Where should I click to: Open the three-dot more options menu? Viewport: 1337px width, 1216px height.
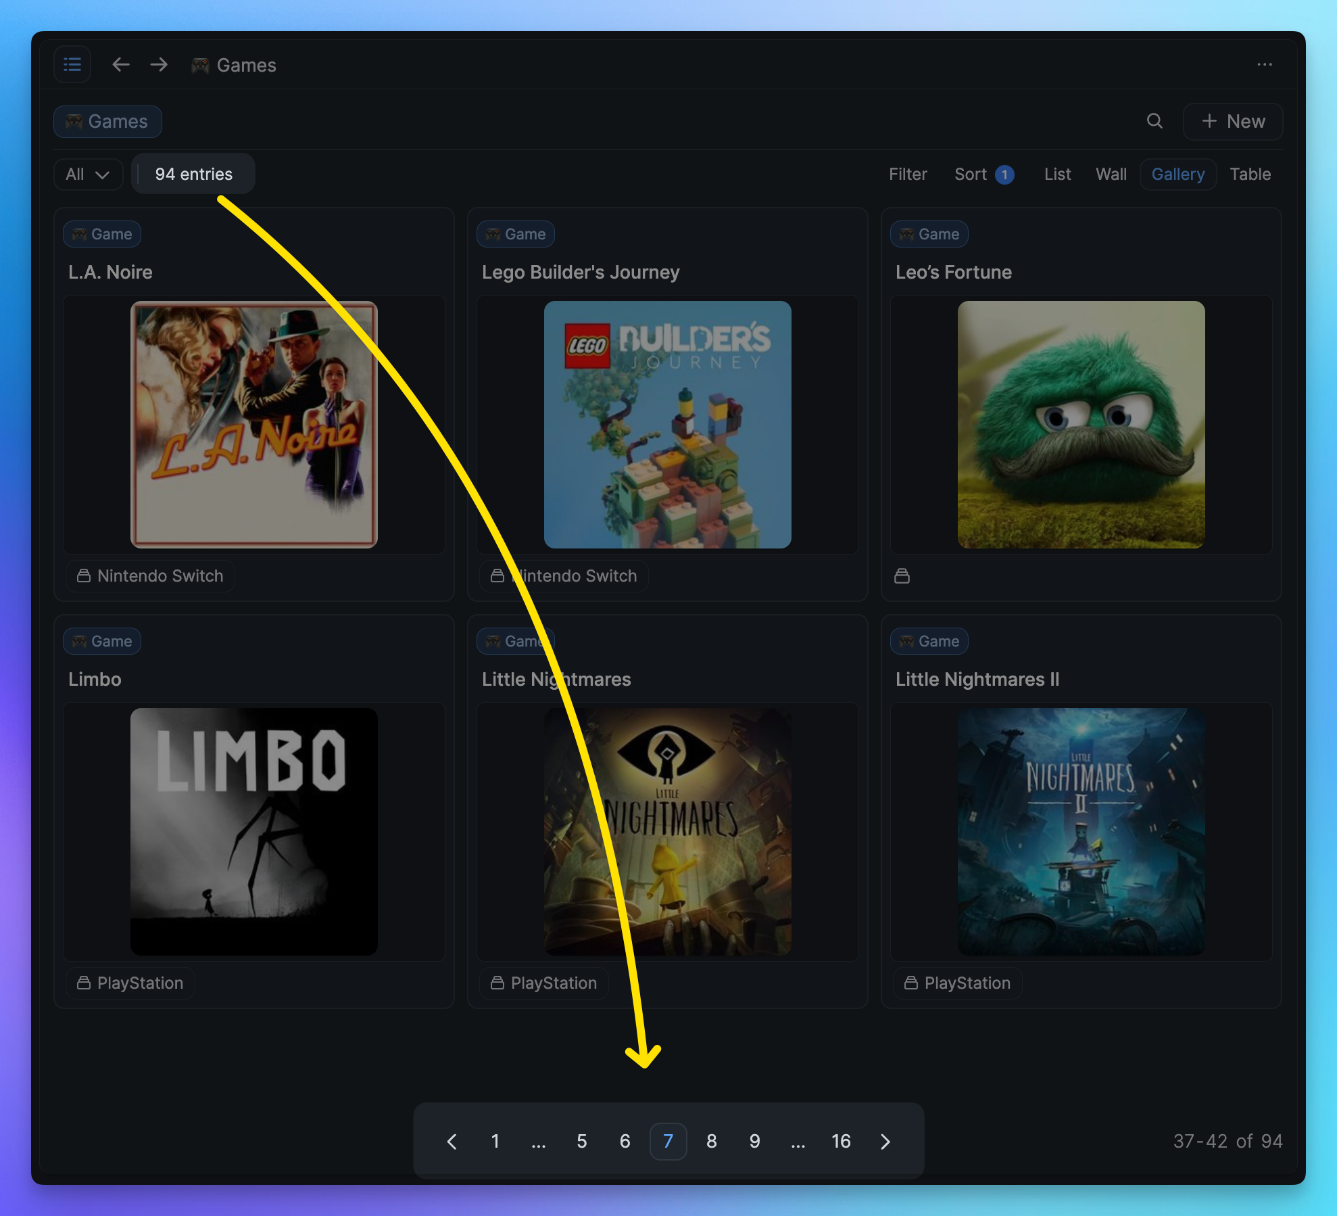point(1265,65)
